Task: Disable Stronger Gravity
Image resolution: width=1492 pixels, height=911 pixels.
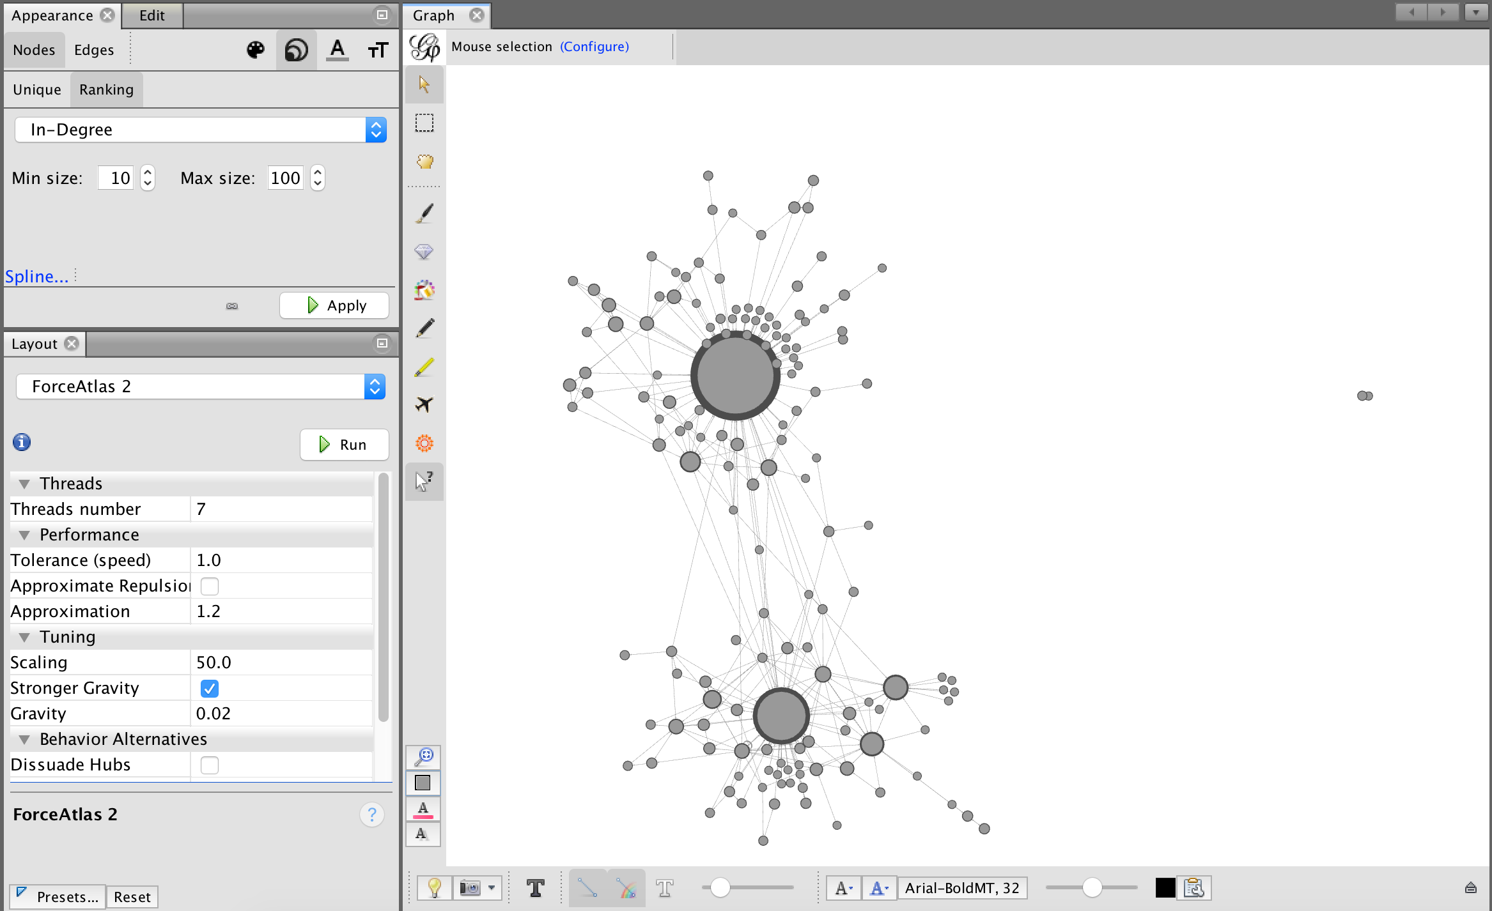Action: coord(210,688)
